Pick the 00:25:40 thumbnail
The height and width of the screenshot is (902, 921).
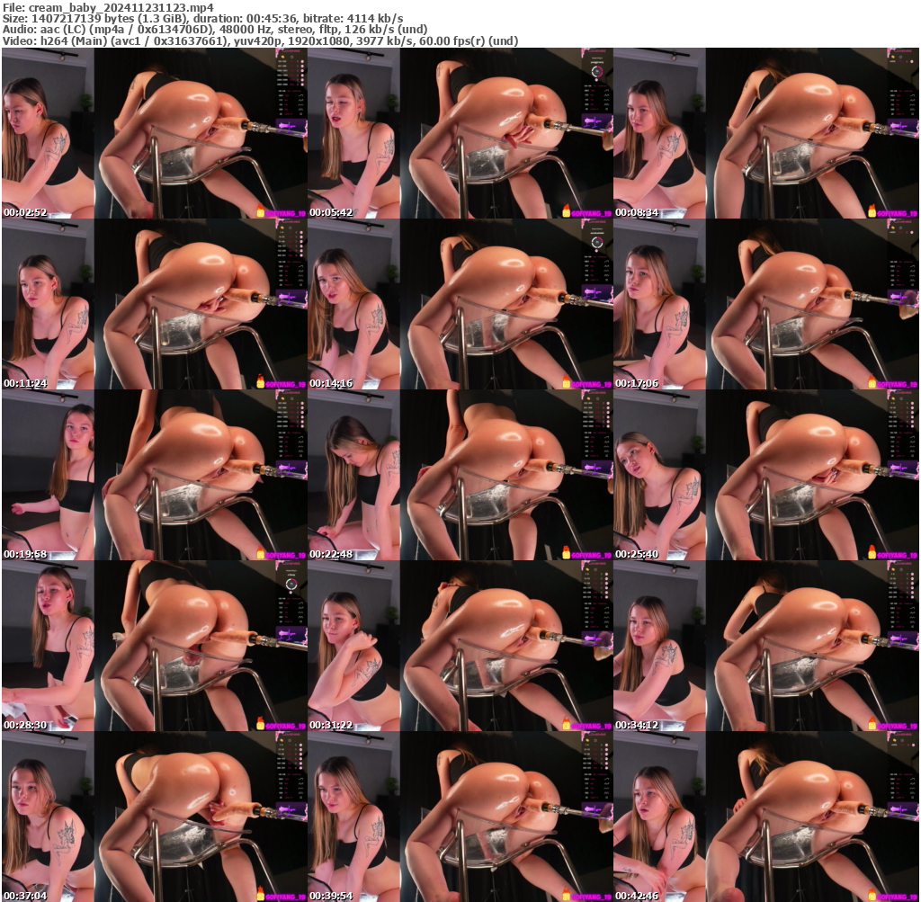click(765, 475)
